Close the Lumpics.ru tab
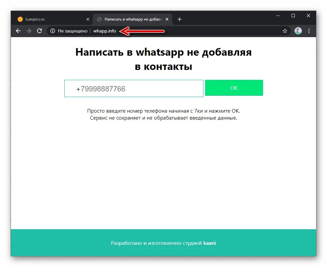Image resolution: width=327 pixels, height=267 pixels. (x=88, y=19)
